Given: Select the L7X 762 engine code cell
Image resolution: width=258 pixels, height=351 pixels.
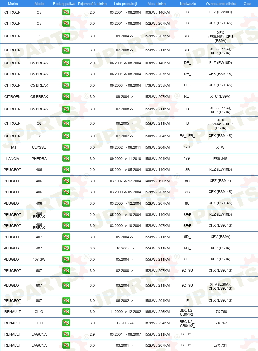Looking at the screenshot, I should pos(220,323).
